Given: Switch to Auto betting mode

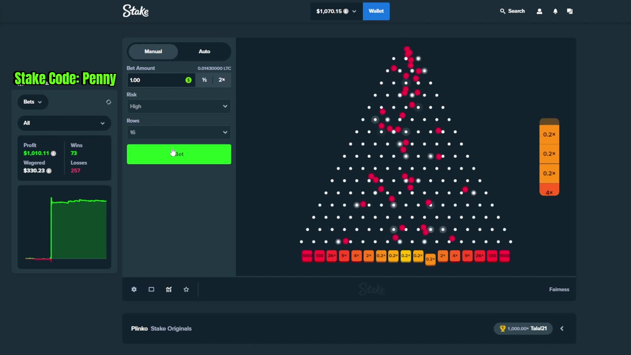Looking at the screenshot, I should [204, 51].
